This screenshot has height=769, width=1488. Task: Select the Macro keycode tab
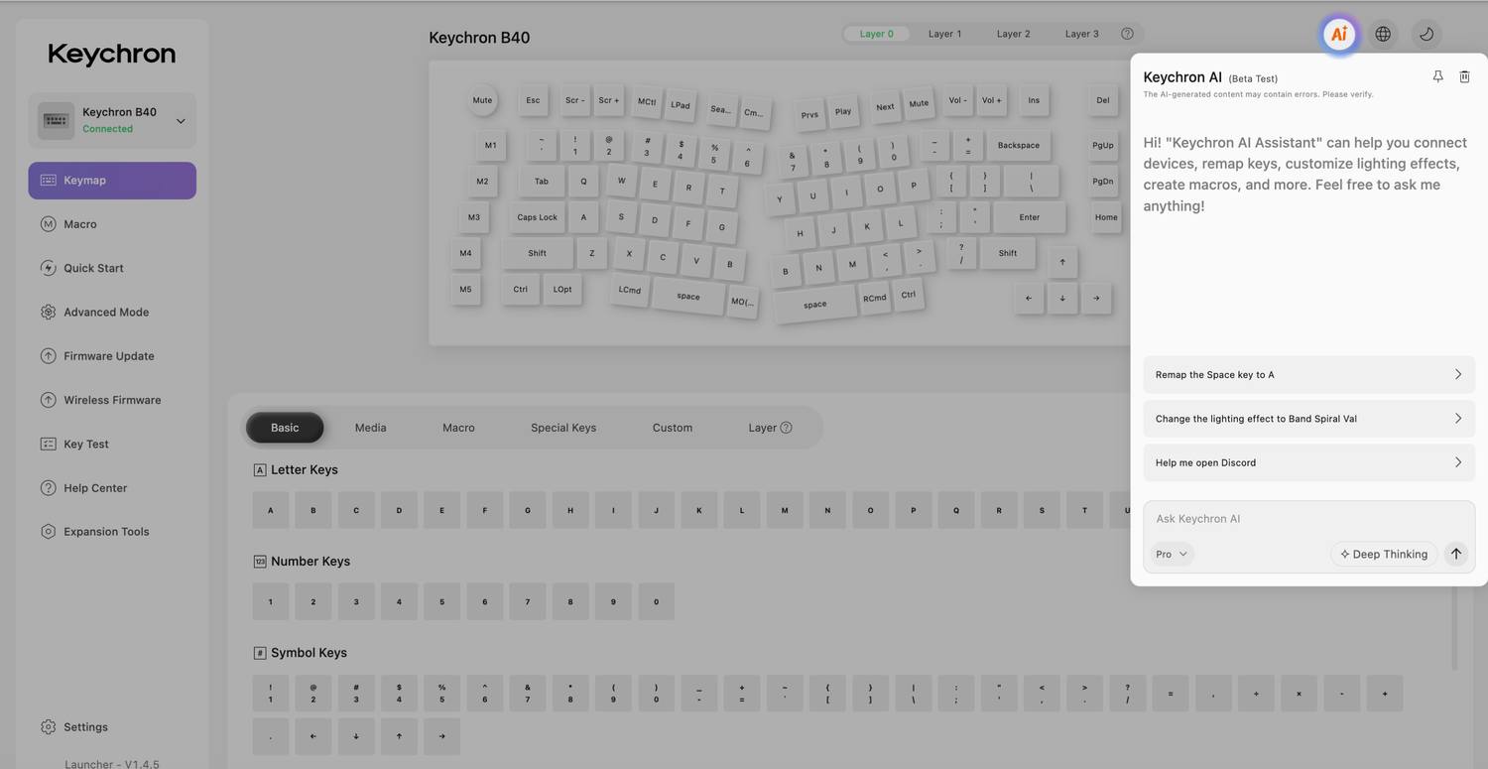458,428
